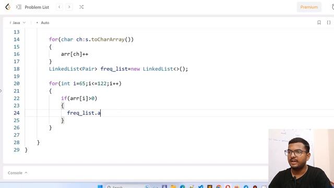Click the closing brace on line 28
Image resolution: width=334 pixels, height=188 pixels.
point(38,143)
